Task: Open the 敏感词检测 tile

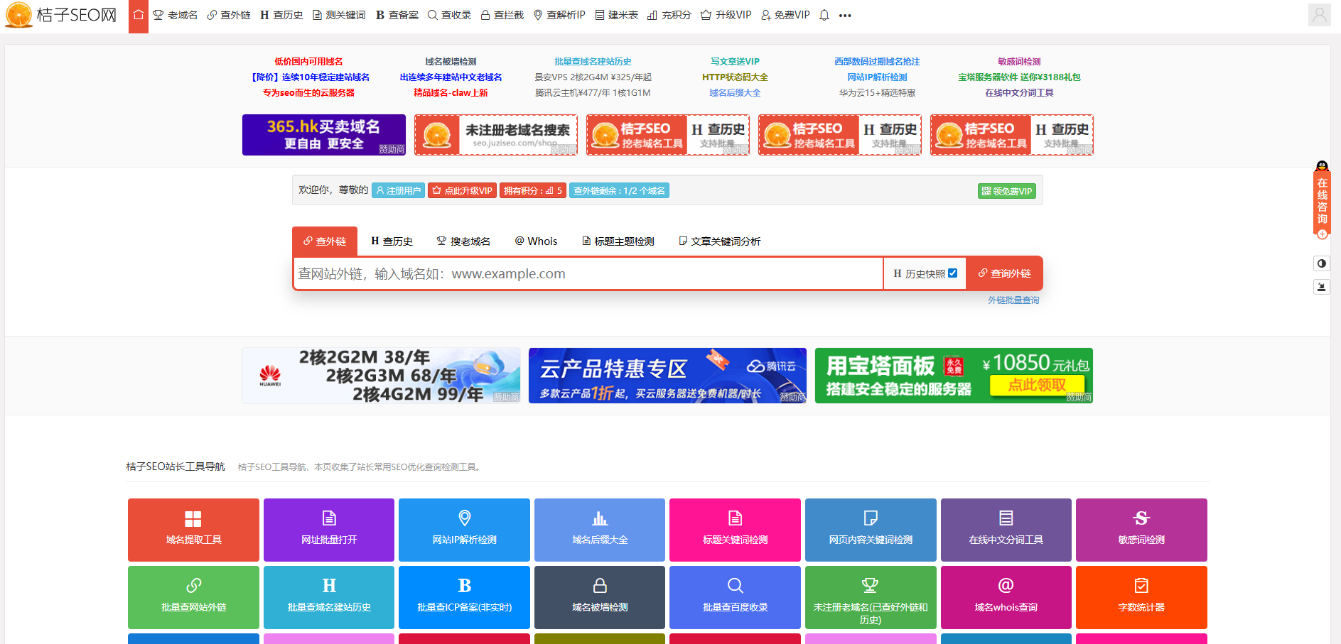Action: [1141, 530]
